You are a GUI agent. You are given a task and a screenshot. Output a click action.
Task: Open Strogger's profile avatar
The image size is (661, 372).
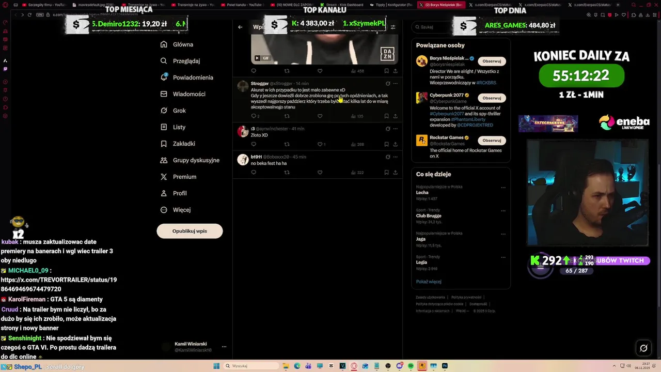click(x=243, y=86)
